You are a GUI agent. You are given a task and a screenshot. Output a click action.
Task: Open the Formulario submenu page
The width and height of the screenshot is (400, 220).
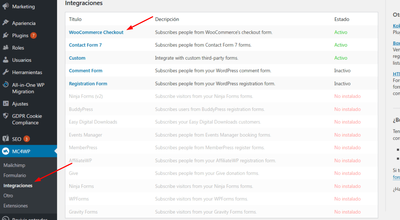(x=14, y=175)
